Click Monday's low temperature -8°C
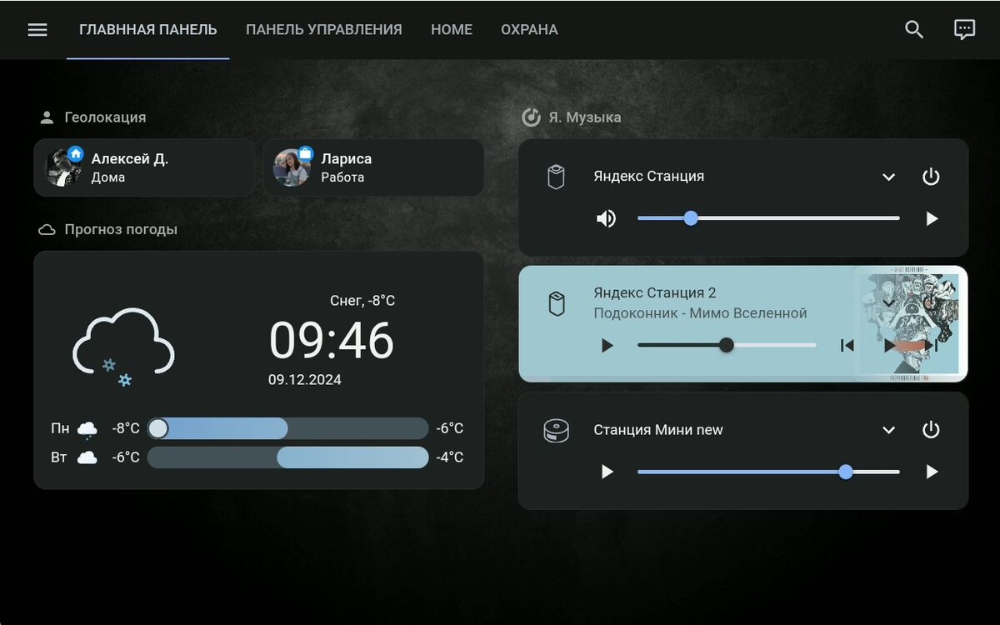Image resolution: width=1000 pixels, height=625 pixels. tap(126, 429)
